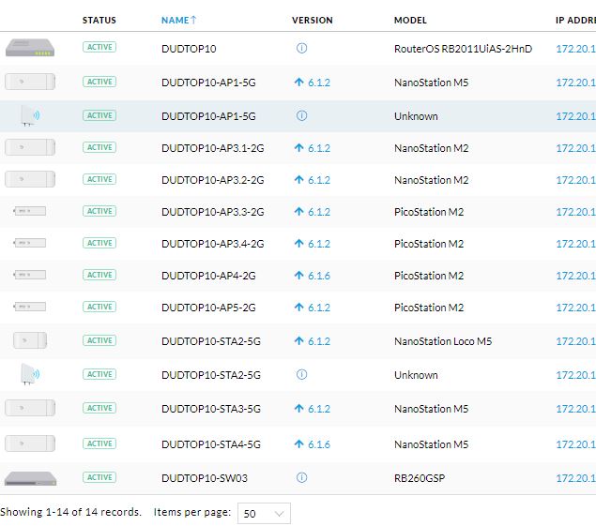This screenshot has width=596, height=526.
Task: Click the PicoStation icon for DUDTOP10-AP5-2G
Action: coord(30,307)
